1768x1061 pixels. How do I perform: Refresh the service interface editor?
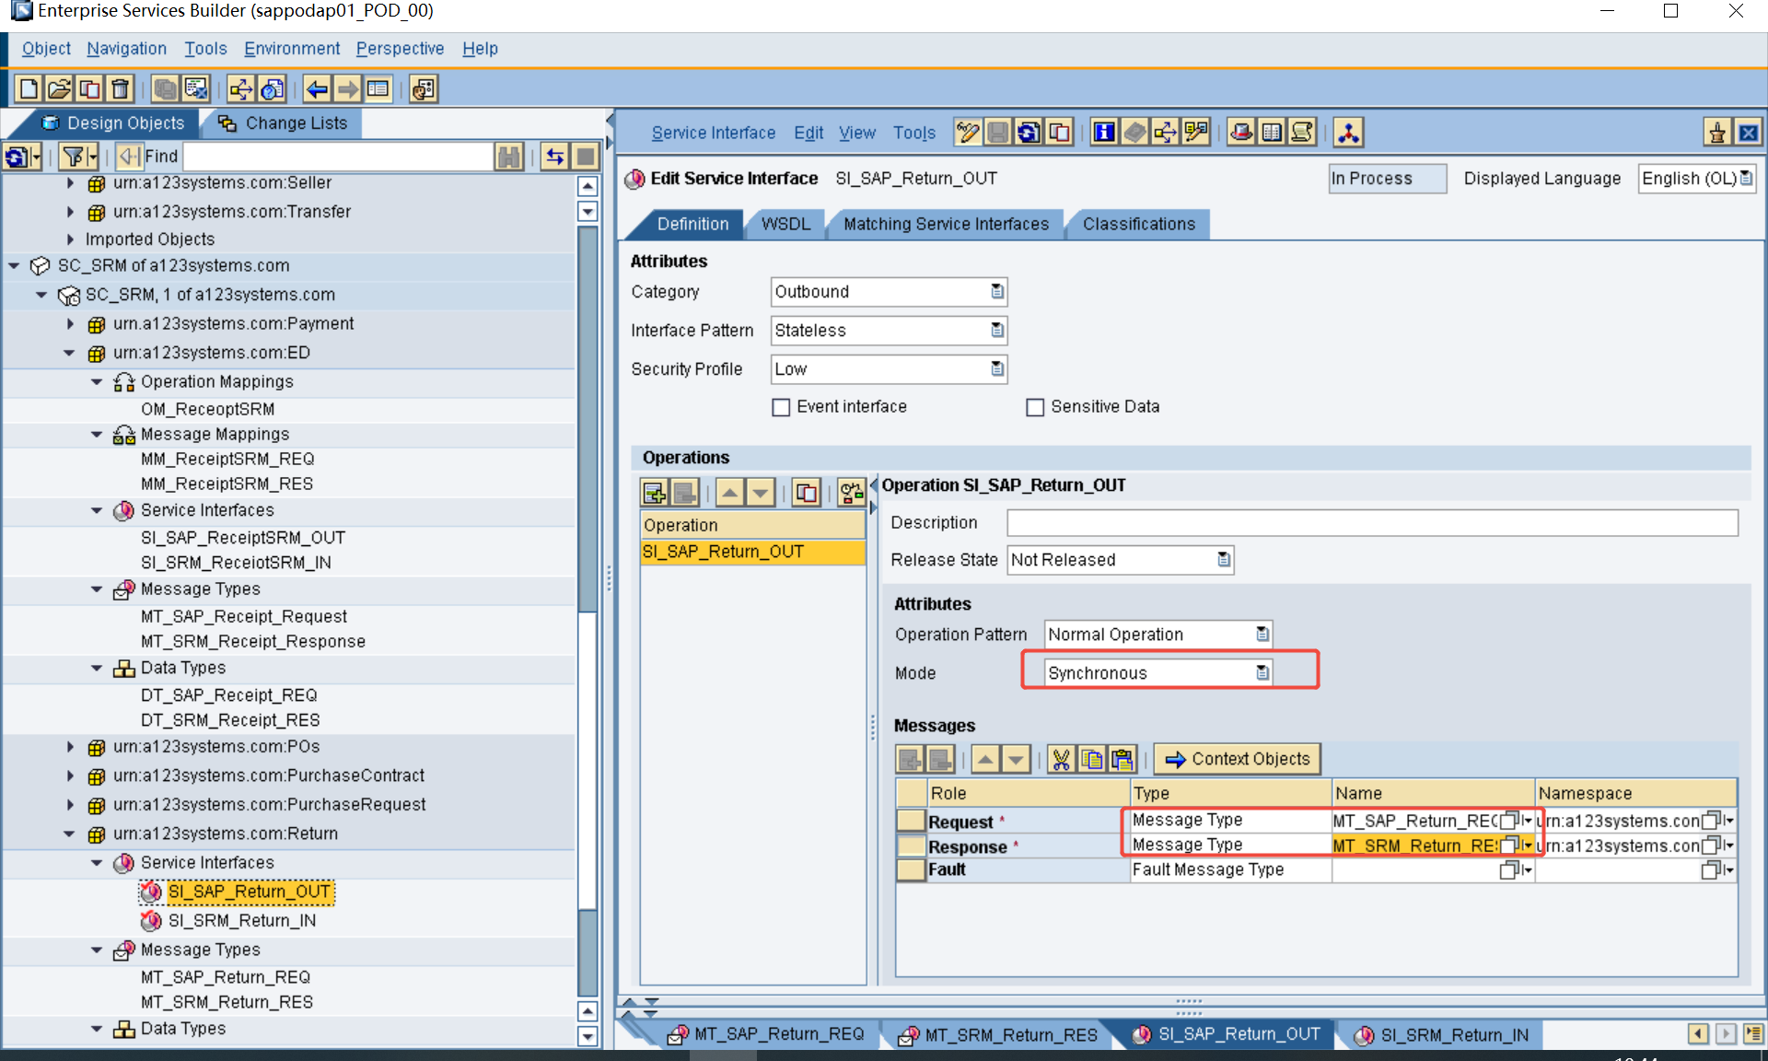(1029, 133)
